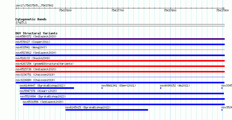
Task: Open nsv6090152 (Wu2021) label
Action: tap(175, 85)
